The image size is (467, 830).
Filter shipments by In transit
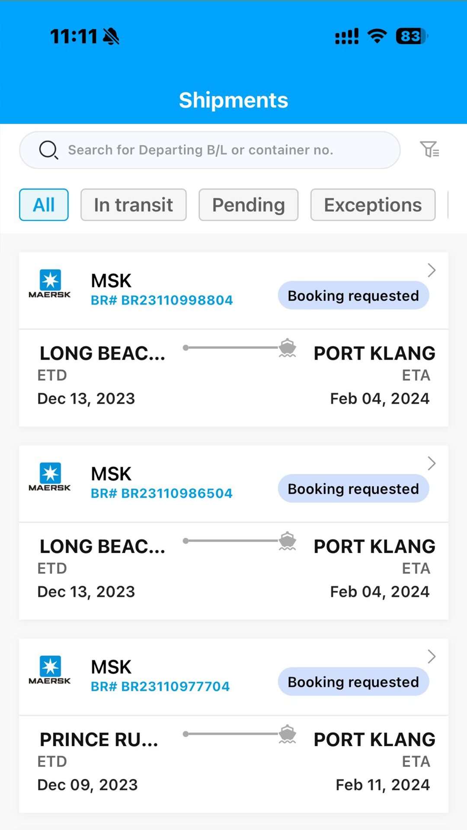point(133,205)
